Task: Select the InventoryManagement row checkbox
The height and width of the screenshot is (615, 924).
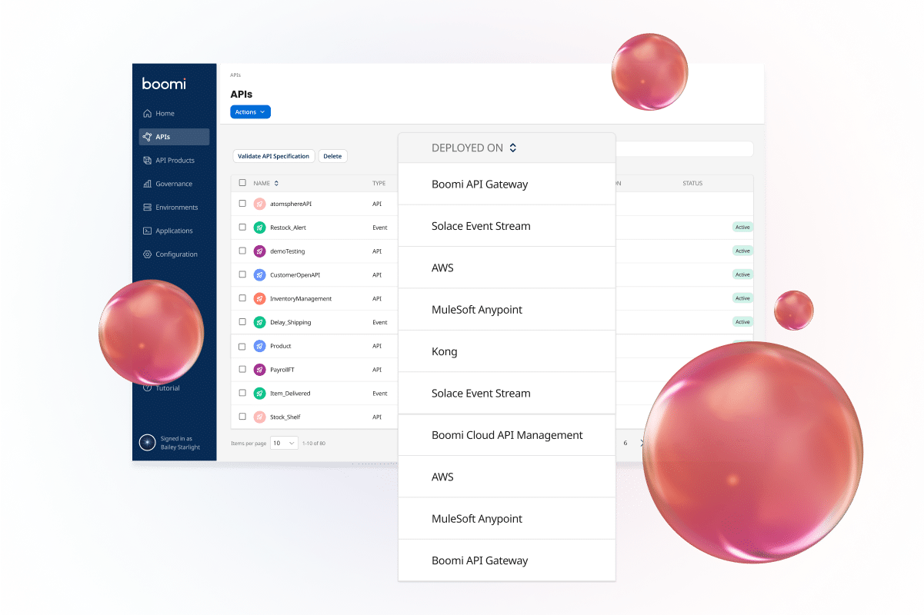Action: (x=242, y=298)
